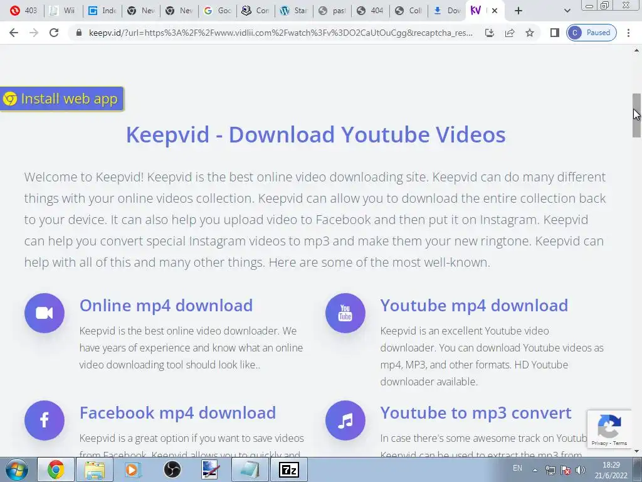Click the page scrollbar thumb
This screenshot has height=482, width=642.
(x=637, y=115)
